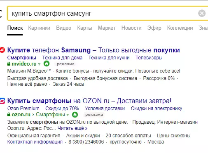
Task: Select the Видео tab
Action: point(64,28)
